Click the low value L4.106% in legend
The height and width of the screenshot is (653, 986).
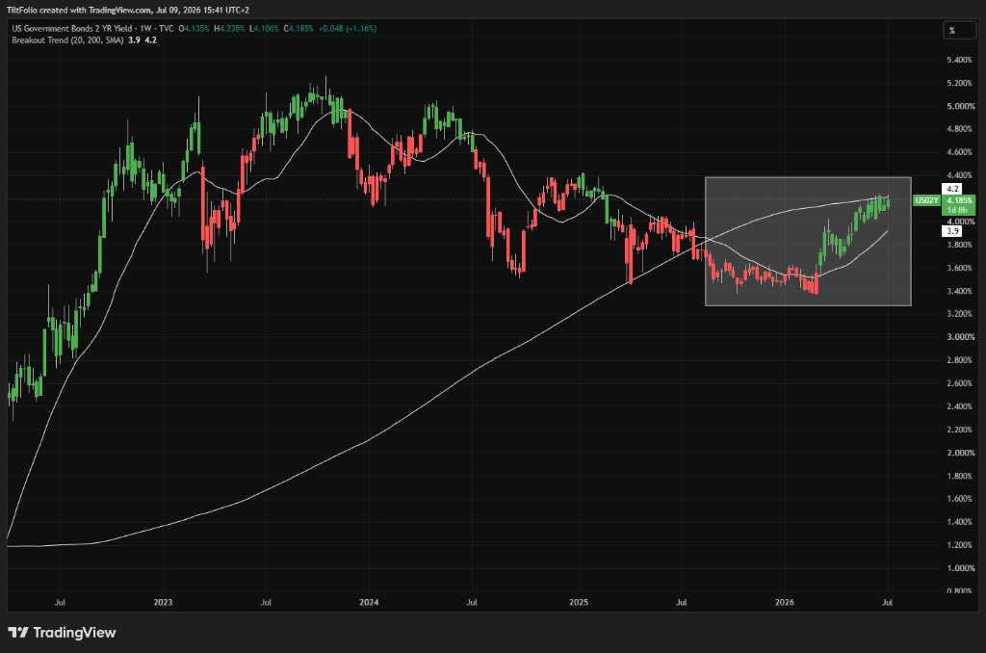pyautogui.click(x=264, y=28)
